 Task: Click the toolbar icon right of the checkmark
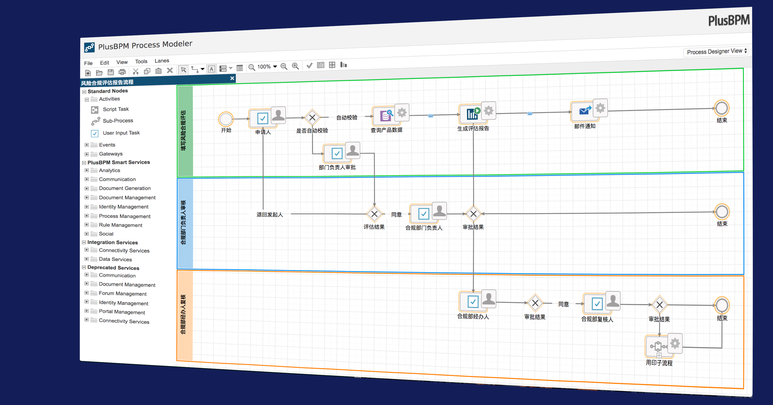click(x=320, y=65)
